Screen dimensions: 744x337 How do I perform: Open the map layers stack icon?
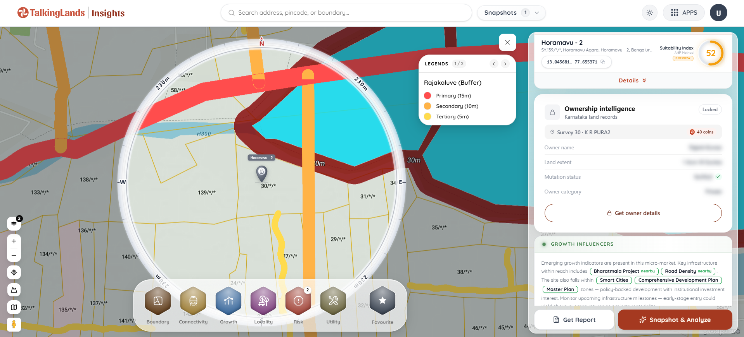[x=14, y=223]
